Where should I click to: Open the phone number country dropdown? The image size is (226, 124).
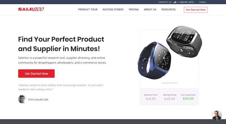[x=195, y=2]
